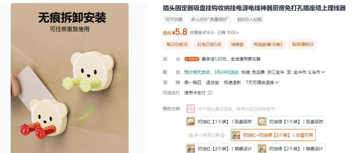Click the bear hook main product image
Screen dimensions: 352x153
tap(69, 78)
